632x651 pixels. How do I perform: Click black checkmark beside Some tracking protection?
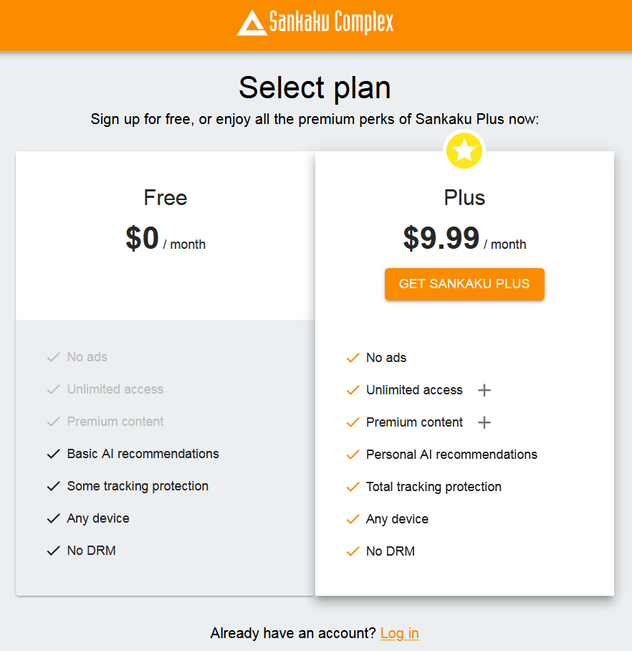coord(54,486)
